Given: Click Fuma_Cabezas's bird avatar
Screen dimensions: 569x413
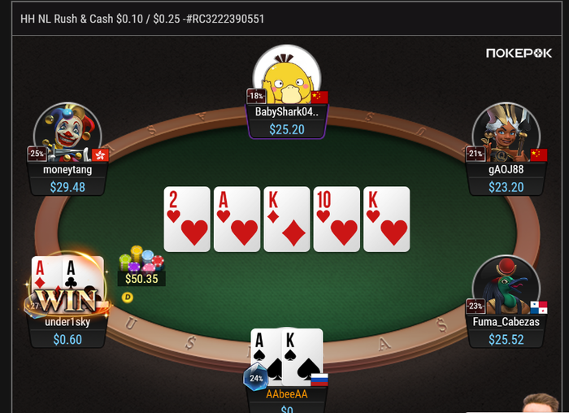Looking at the screenshot, I should coord(506,285).
